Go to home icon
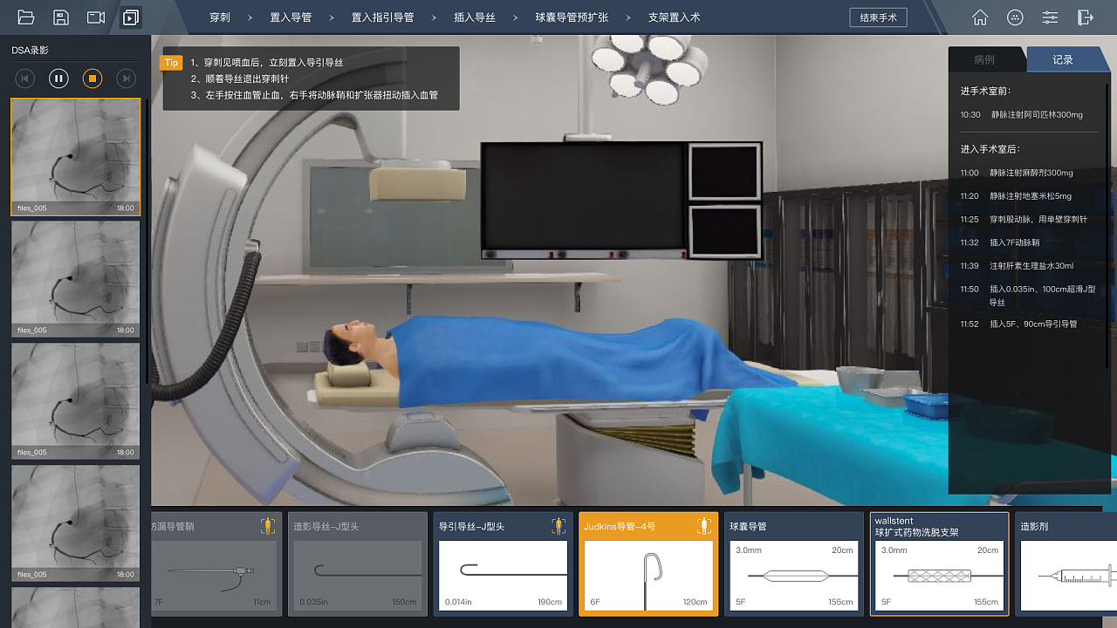The height and width of the screenshot is (628, 1117). click(980, 17)
